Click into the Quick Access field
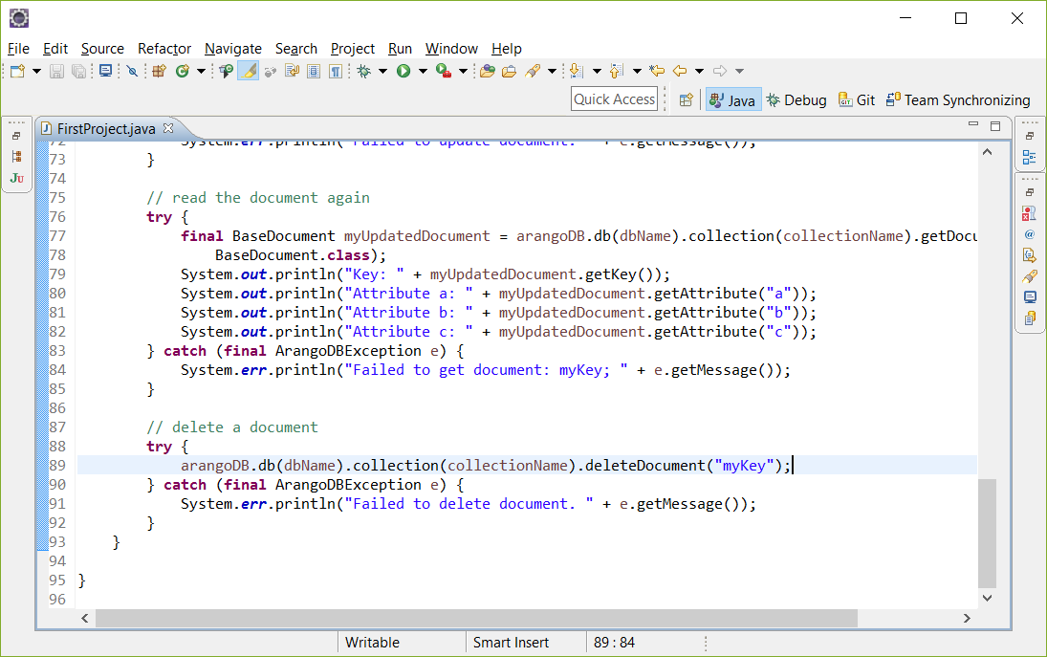Image resolution: width=1047 pixels, height=657 pixels. pyautogui.click(x=614, y=99)
